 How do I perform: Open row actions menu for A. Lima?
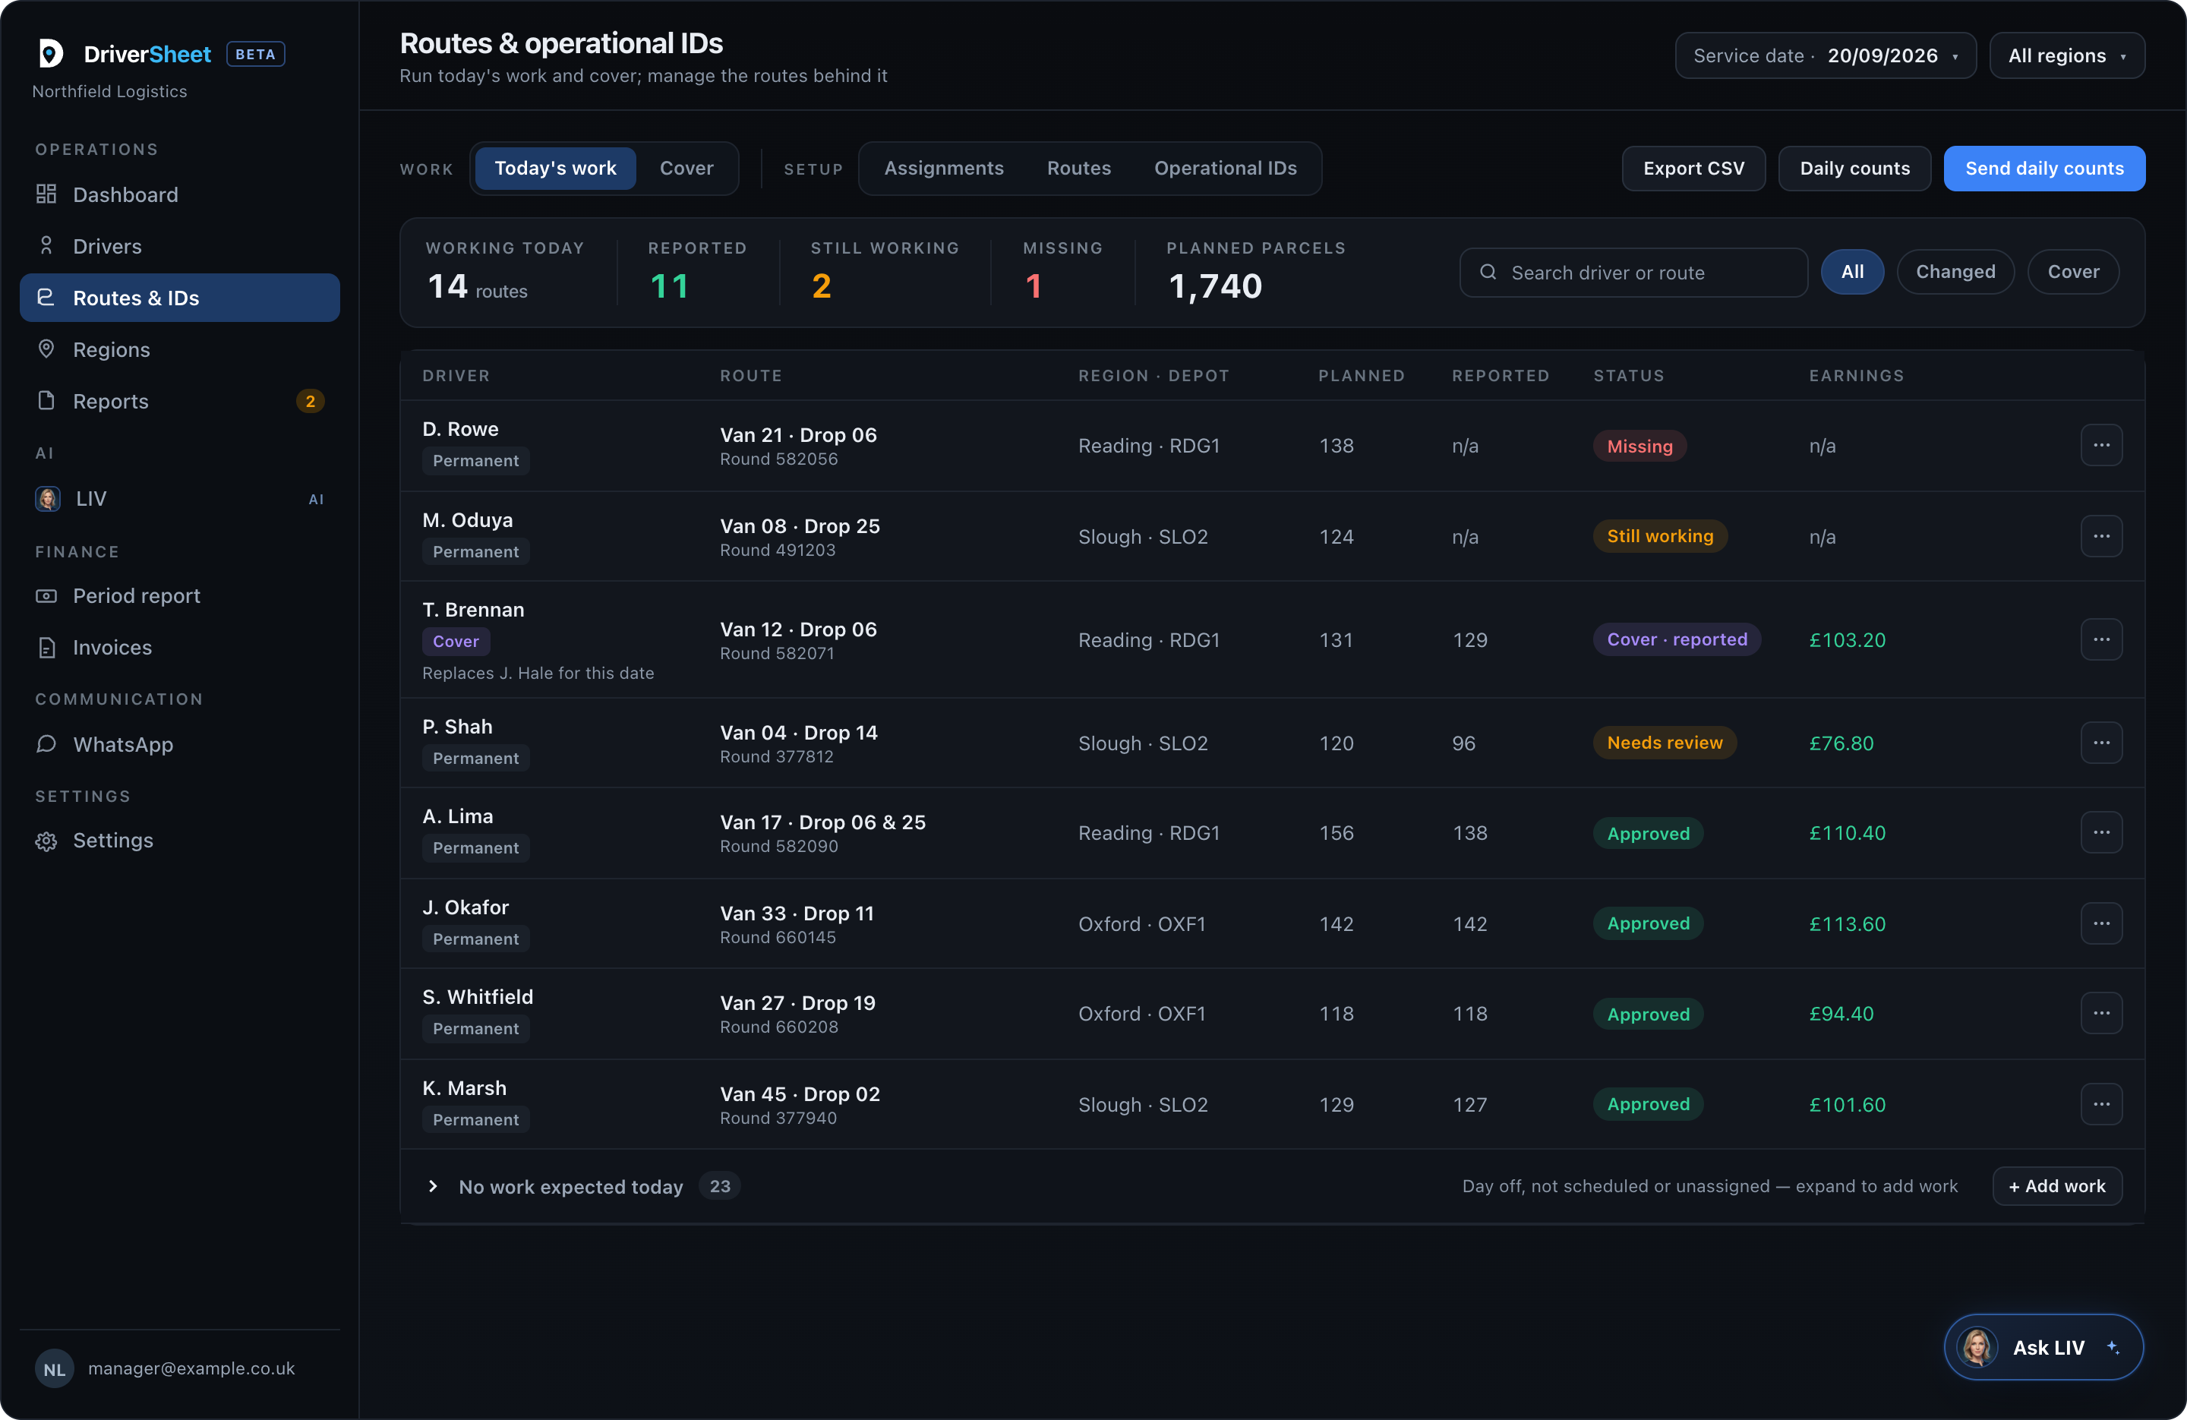[2100, 833]
